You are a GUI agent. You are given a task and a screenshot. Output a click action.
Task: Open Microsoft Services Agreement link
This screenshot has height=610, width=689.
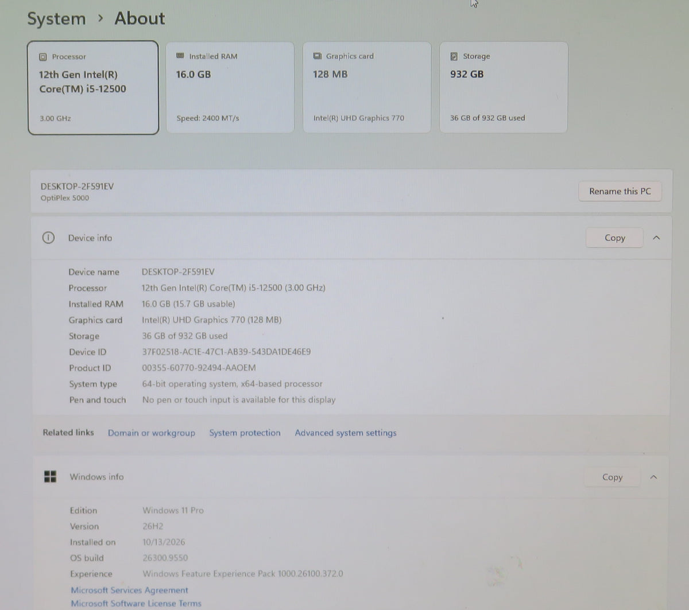click(x=129, y=590)
